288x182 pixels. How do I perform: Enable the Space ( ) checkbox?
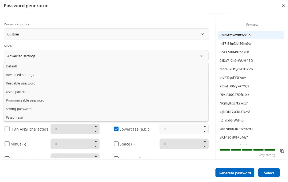click(x=116, y=144)
